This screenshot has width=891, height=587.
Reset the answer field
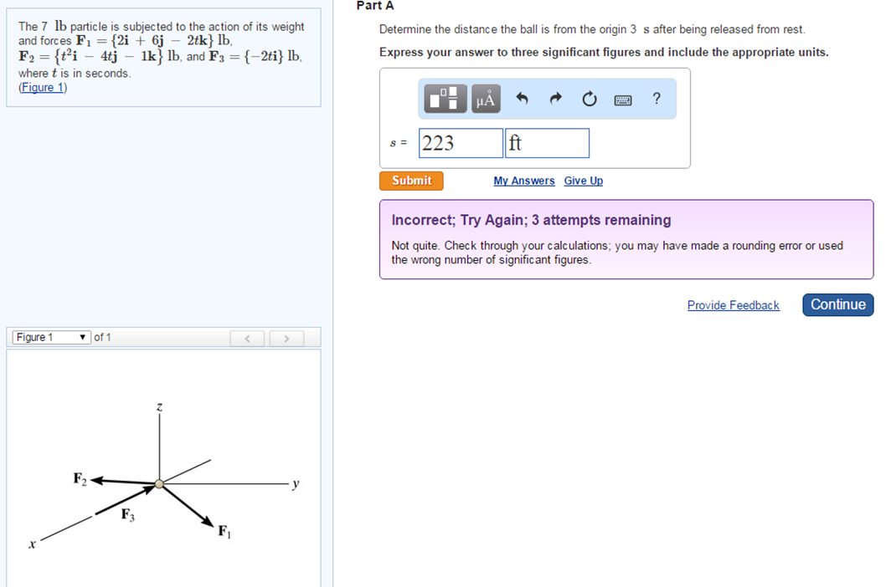point(589,98)
